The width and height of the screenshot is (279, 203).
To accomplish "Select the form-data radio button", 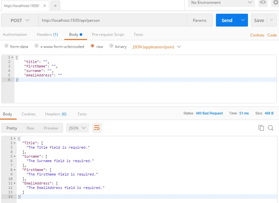I will tap(6, 46).
